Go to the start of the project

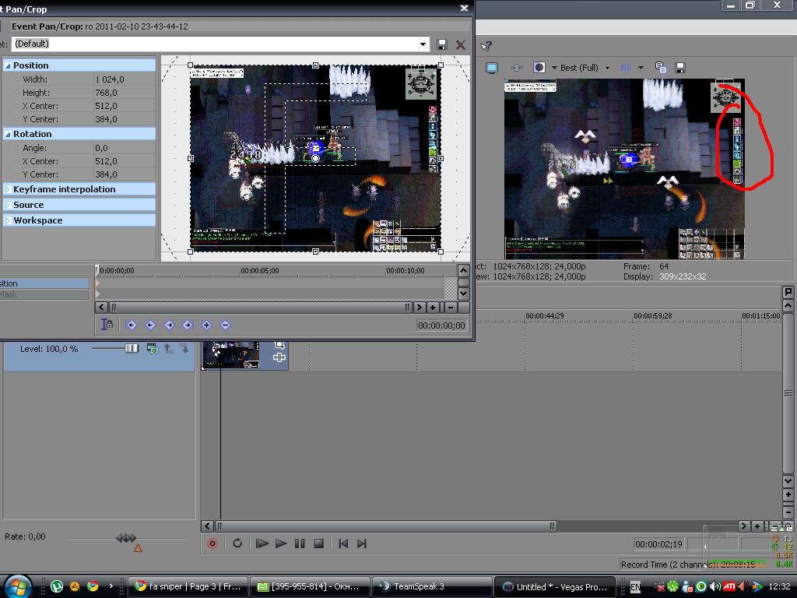pos(343,543)
